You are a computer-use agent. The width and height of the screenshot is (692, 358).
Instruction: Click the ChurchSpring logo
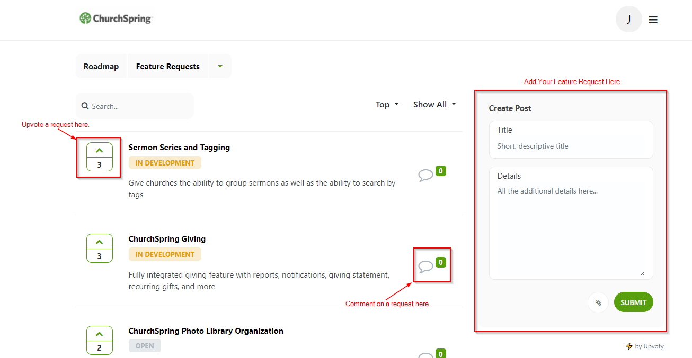116,19
